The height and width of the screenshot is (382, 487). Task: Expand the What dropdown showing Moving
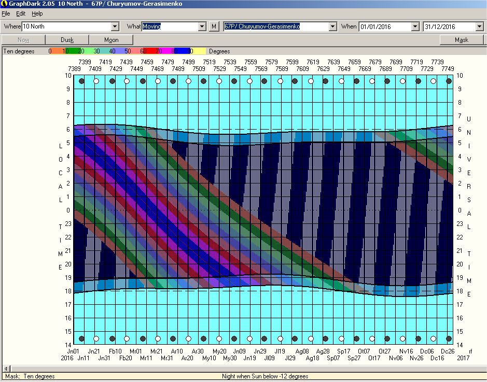tap(202, 26)
